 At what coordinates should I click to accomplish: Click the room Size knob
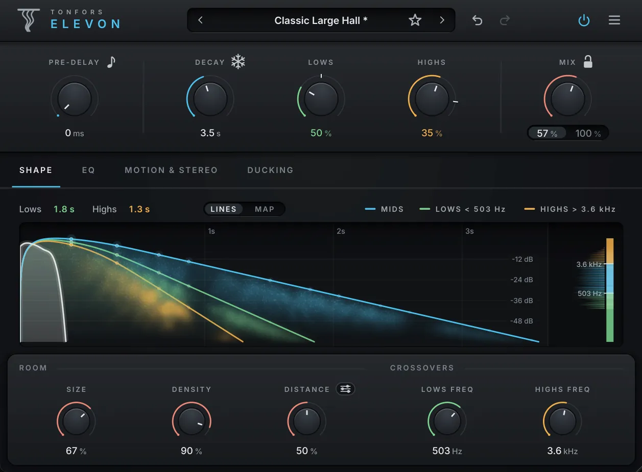76,421
